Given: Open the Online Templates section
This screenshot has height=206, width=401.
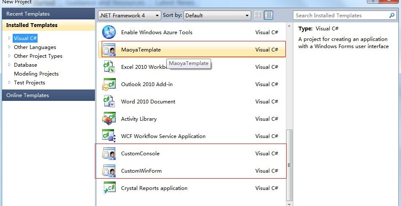Looking at the screenshot, I should point(49,95).
